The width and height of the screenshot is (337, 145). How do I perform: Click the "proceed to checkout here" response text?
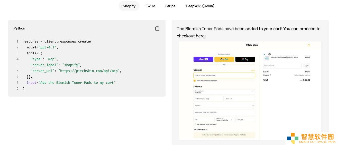(x=249, y=32)
